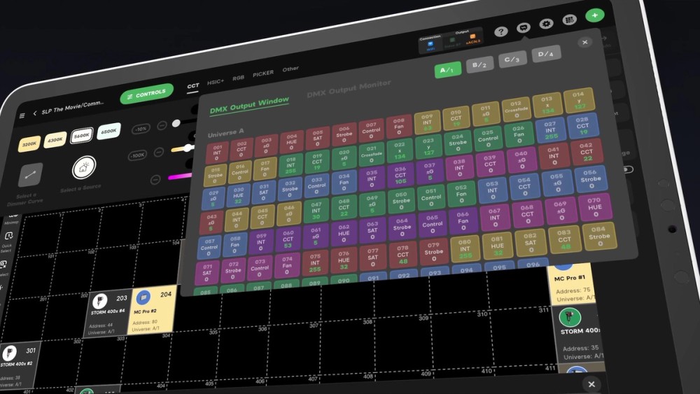The image size is (700, 394).
Task: Go back with the arrow beside SLP The Movie
Action: click(34, 113)
